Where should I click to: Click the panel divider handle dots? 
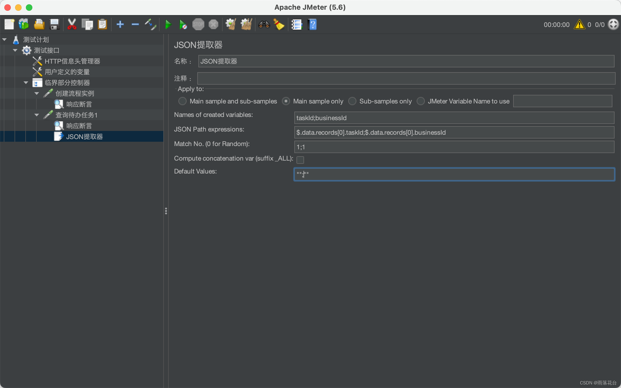pyautogui.click(x=166, y=211)
